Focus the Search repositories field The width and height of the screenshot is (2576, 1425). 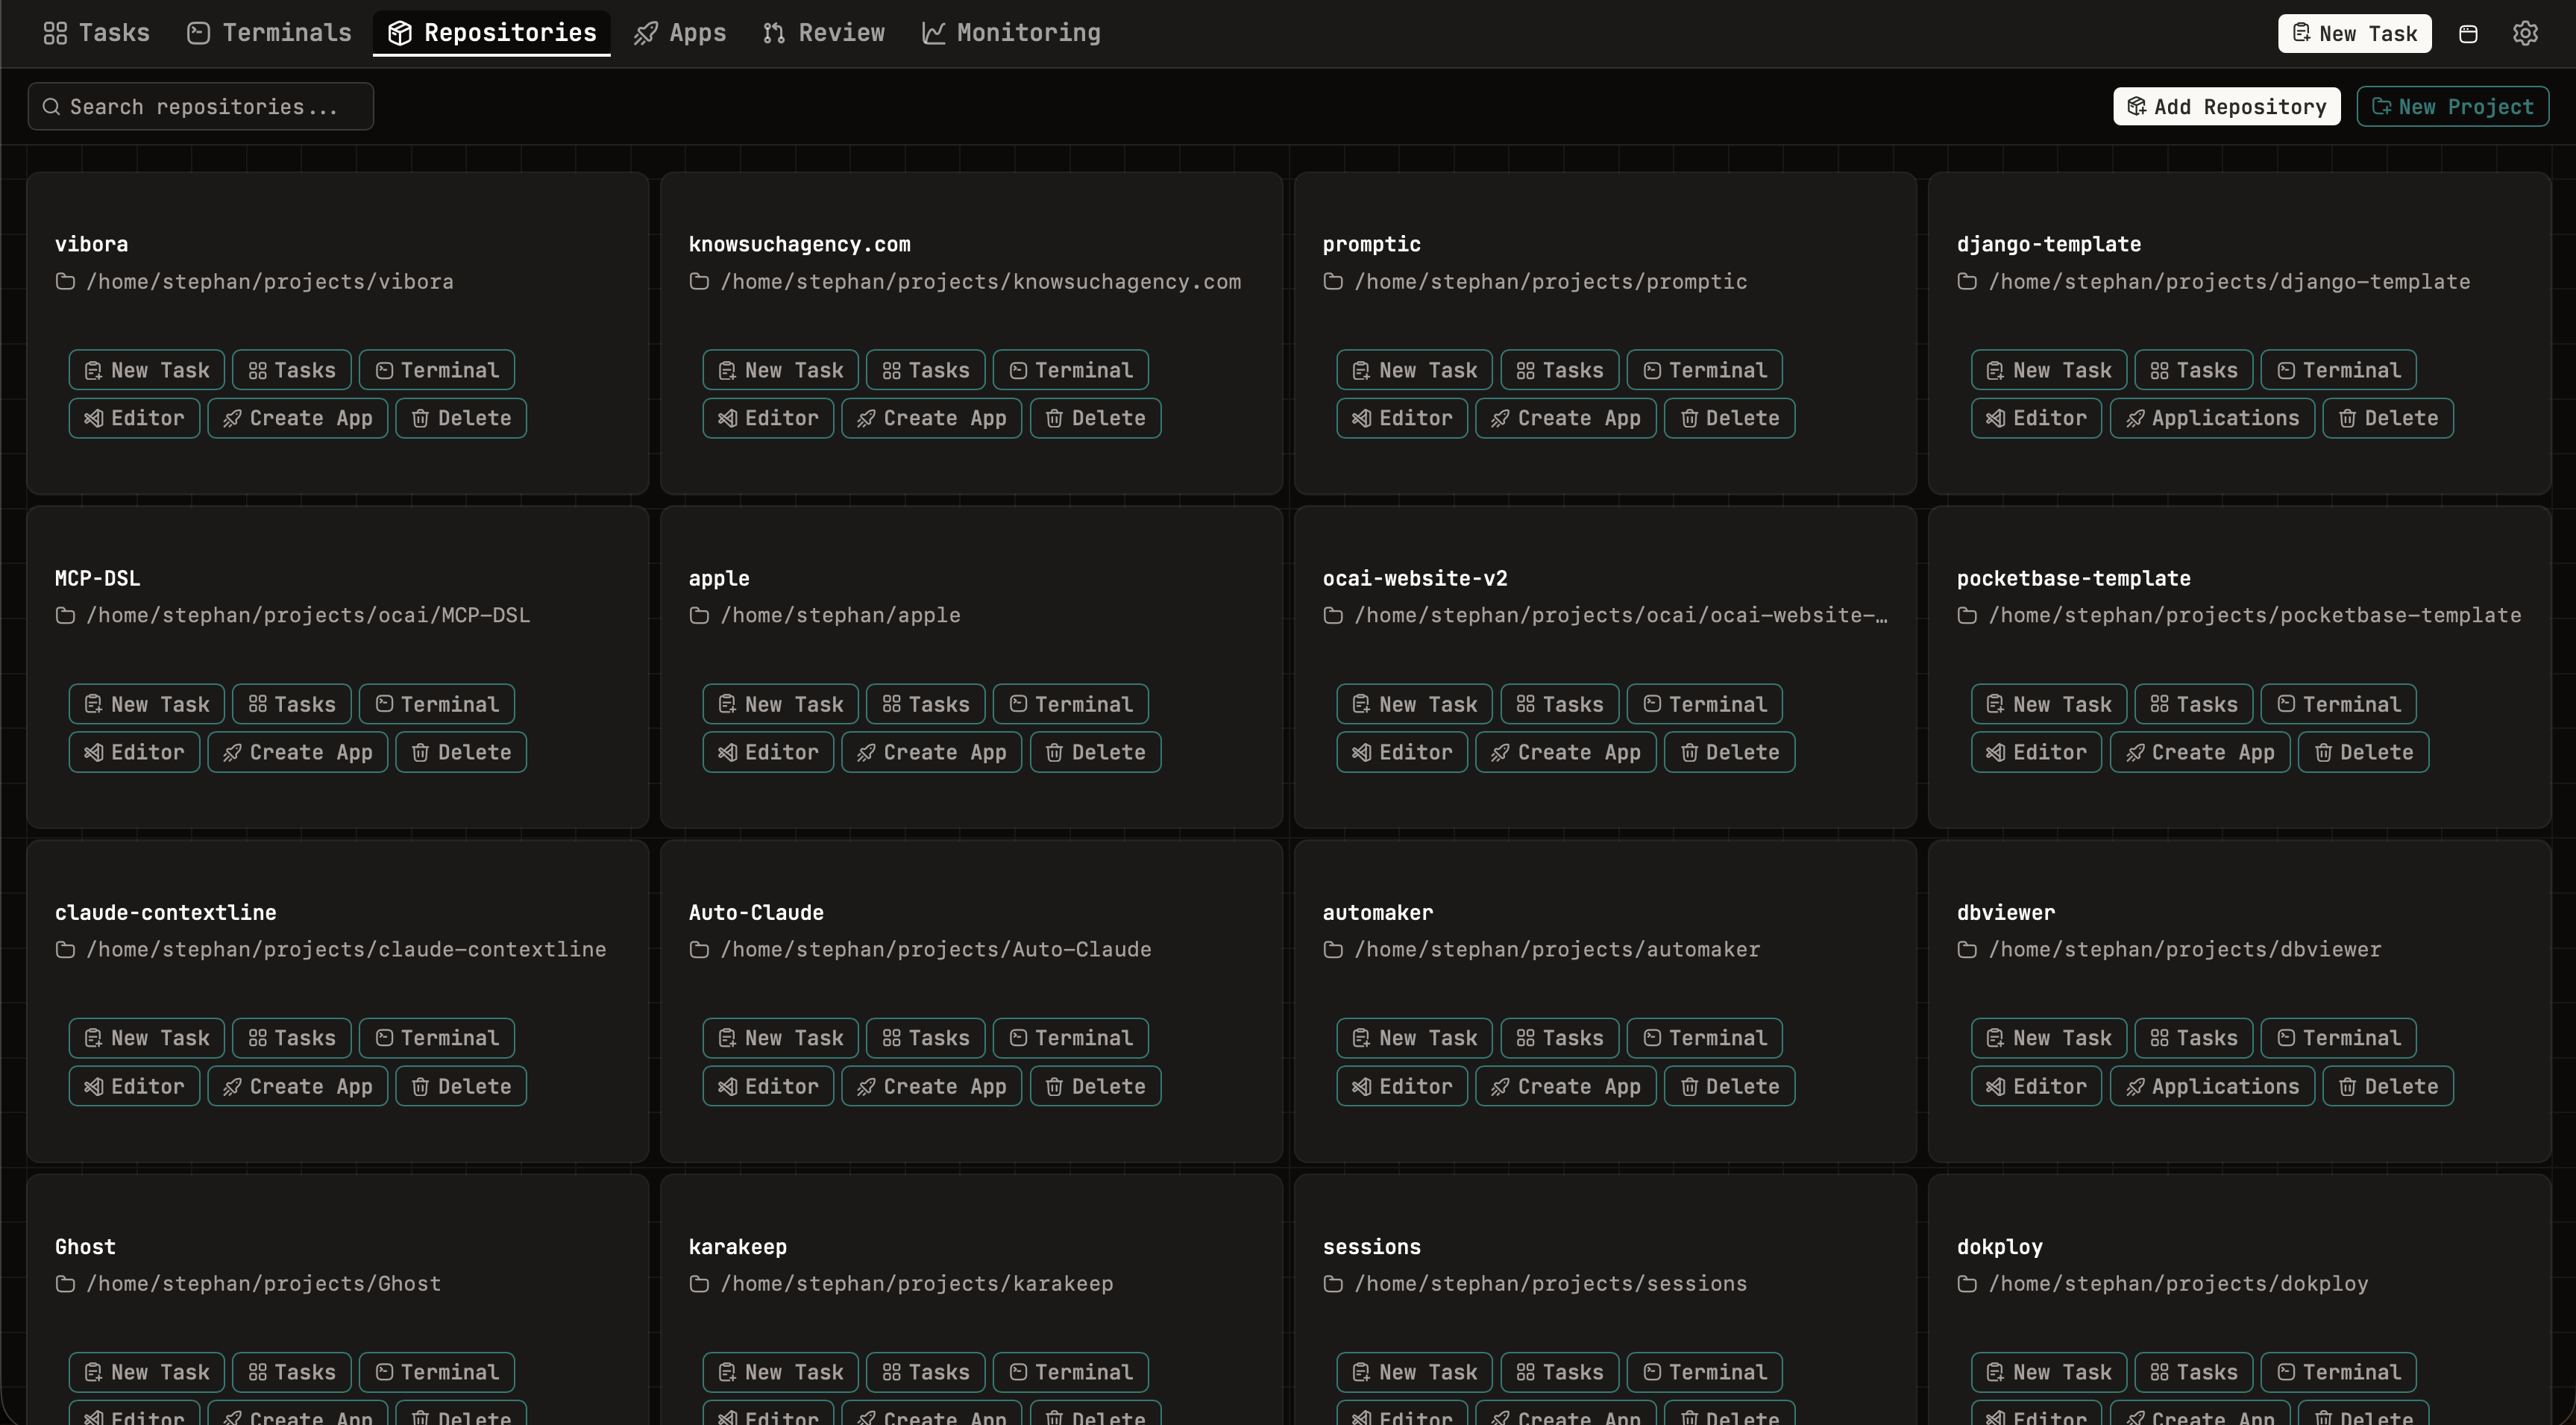(x=201, y=106)
